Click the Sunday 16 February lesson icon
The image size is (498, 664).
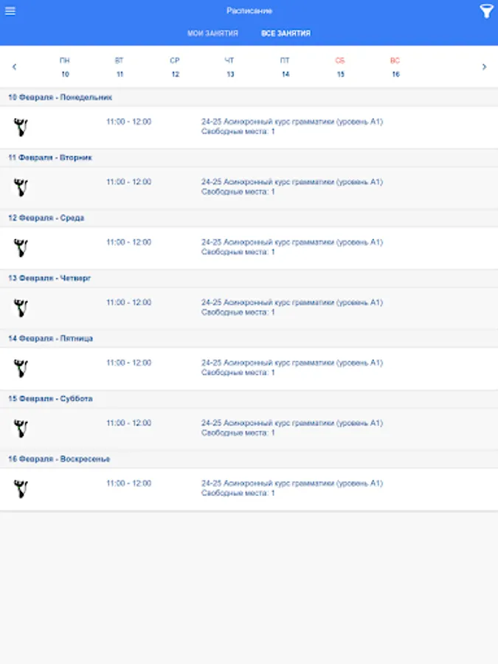[x=21, y=488]
